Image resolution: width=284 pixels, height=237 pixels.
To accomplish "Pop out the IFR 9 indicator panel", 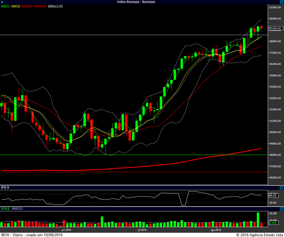I will [x=282, y=188].
